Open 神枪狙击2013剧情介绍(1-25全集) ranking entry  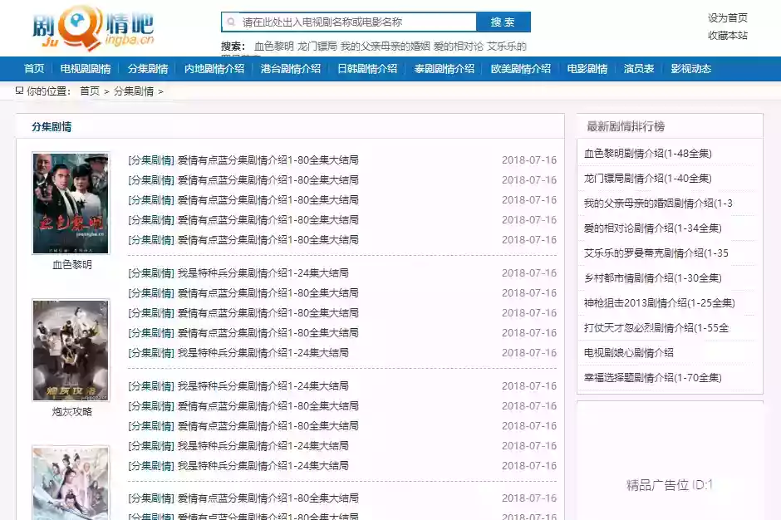pyautogui.click(x=659, y=303)
